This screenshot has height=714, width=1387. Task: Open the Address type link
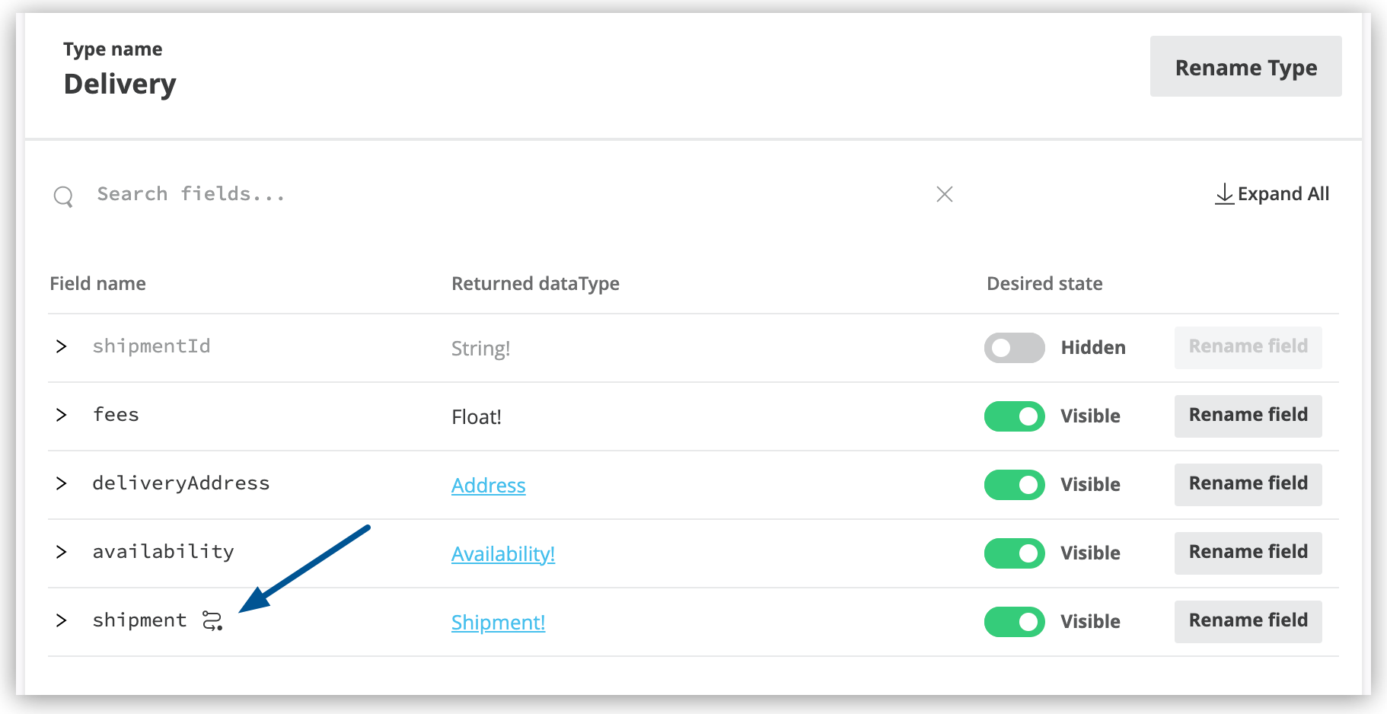488,485
